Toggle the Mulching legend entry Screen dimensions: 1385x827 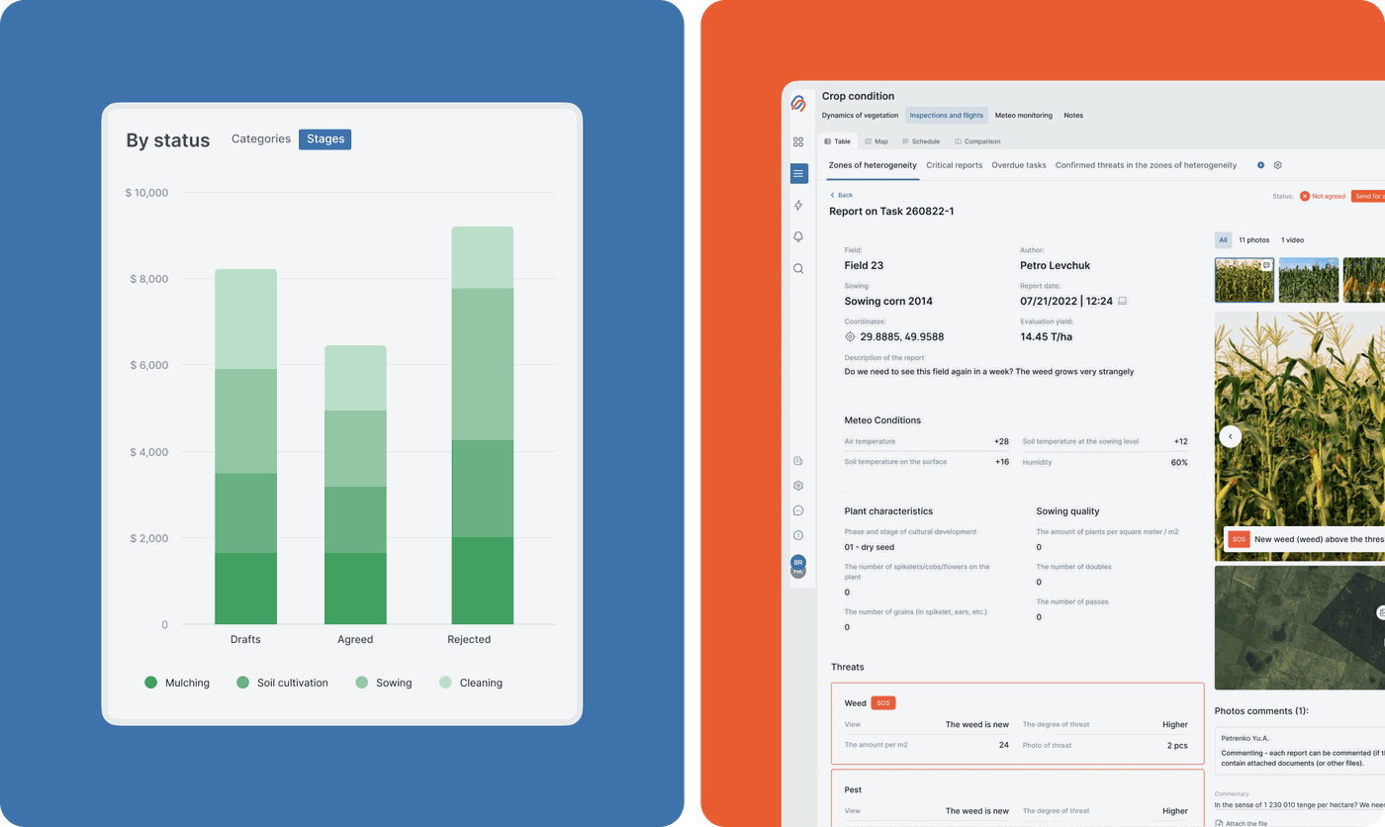pos(177,683)
